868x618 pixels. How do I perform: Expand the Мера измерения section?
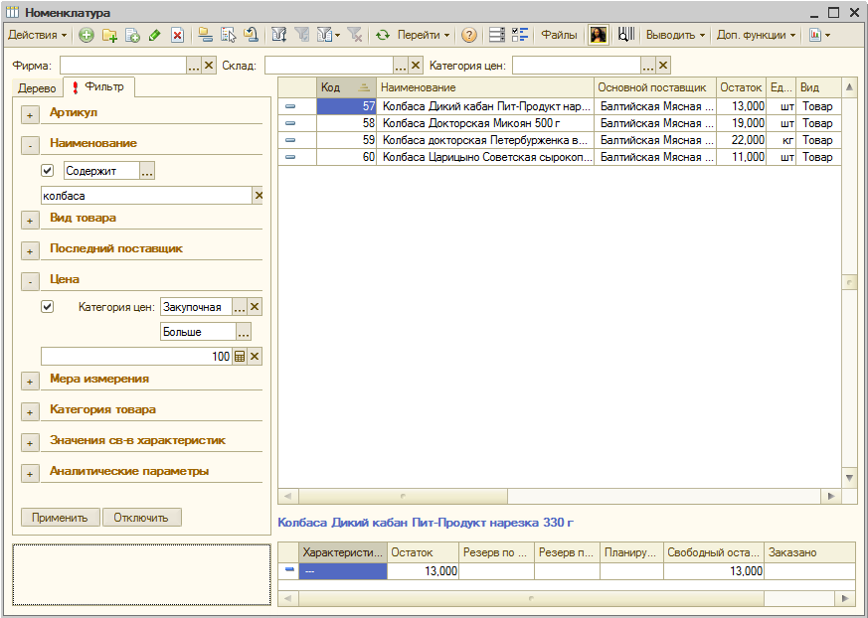click(30, 382)
